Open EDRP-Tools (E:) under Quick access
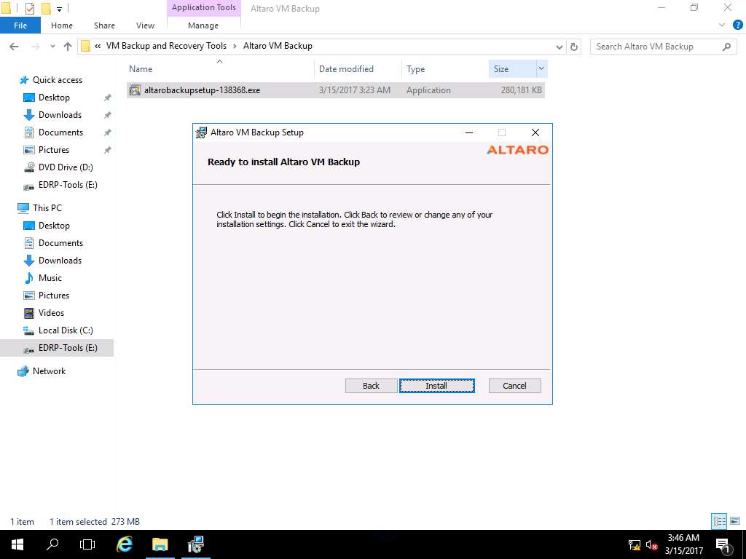The width and height of the screenshot is (746, 559). (x=68, y=185)
